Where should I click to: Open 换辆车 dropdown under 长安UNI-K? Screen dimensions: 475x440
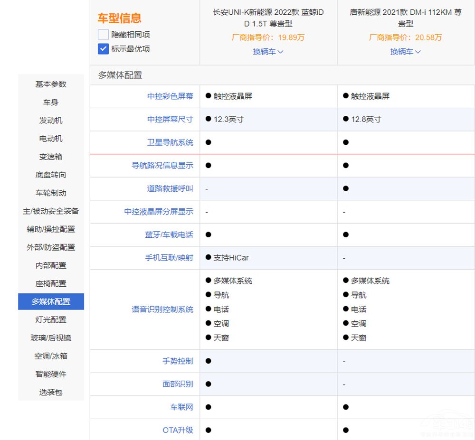coord(268,52)
